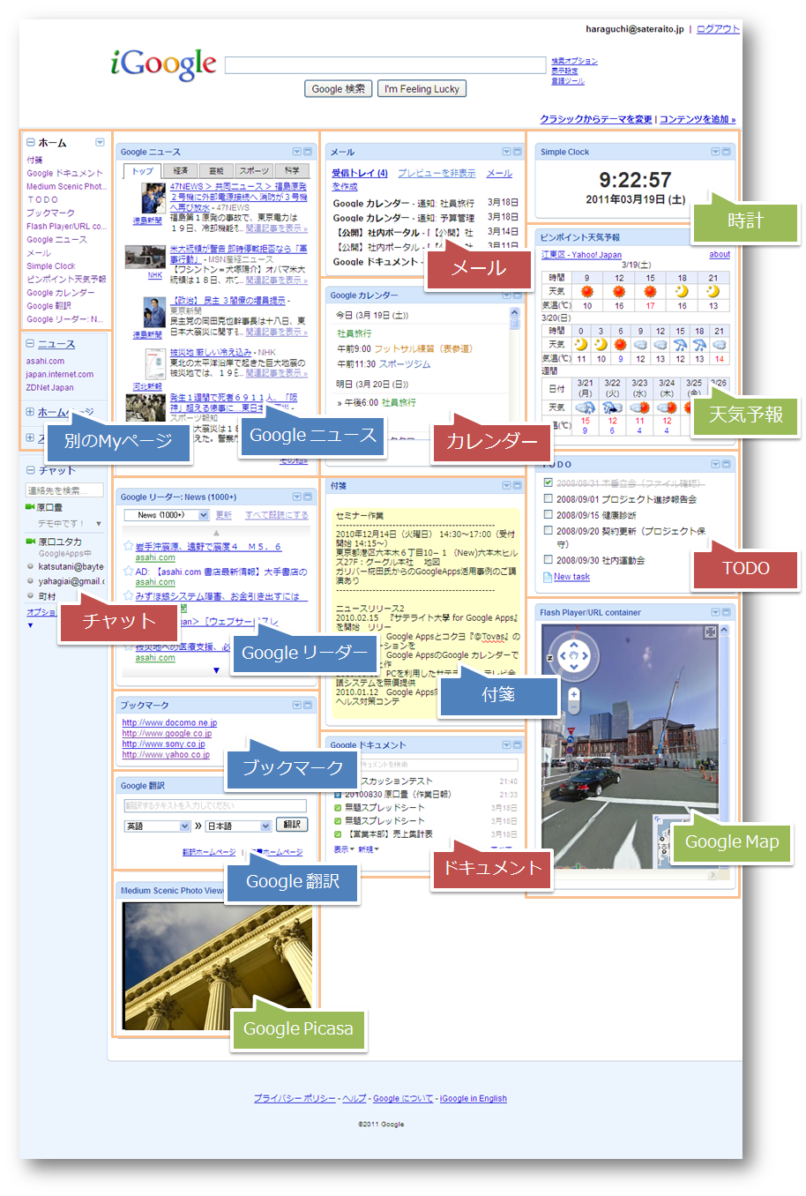Image resolution: width=806 pixels, height=1196 pixels.
Task: Collapse the チャット section
Action: [31, 470]
